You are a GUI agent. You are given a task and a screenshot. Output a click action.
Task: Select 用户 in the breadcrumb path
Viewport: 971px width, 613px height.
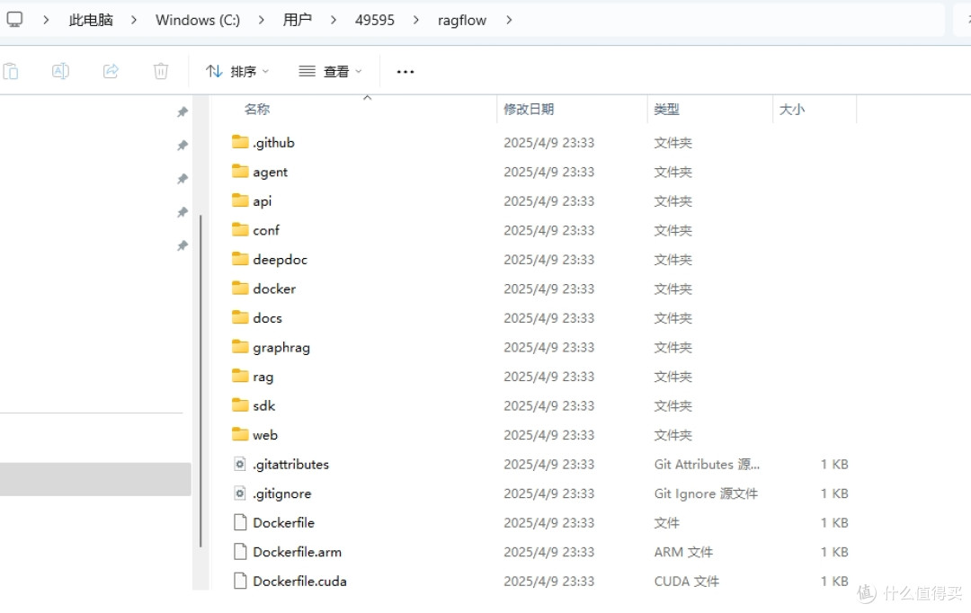pyautogui.click(x=298, y=21)
